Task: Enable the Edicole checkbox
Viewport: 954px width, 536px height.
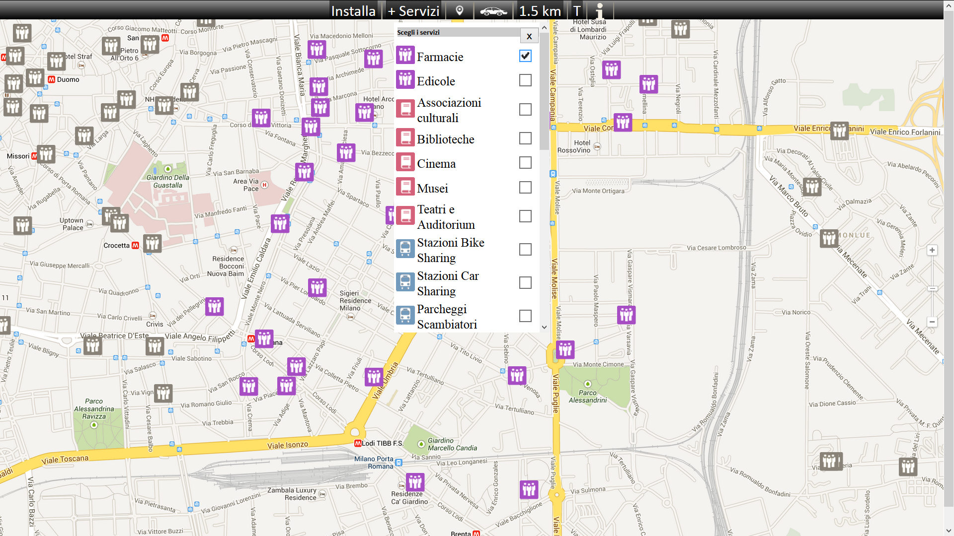Action: tap(525, 80)
